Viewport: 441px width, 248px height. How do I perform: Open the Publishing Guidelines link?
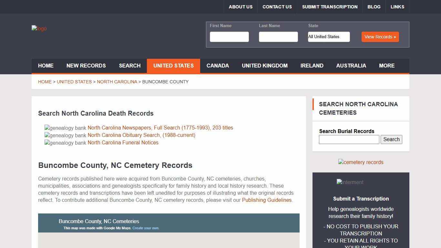tap(267, 200)
